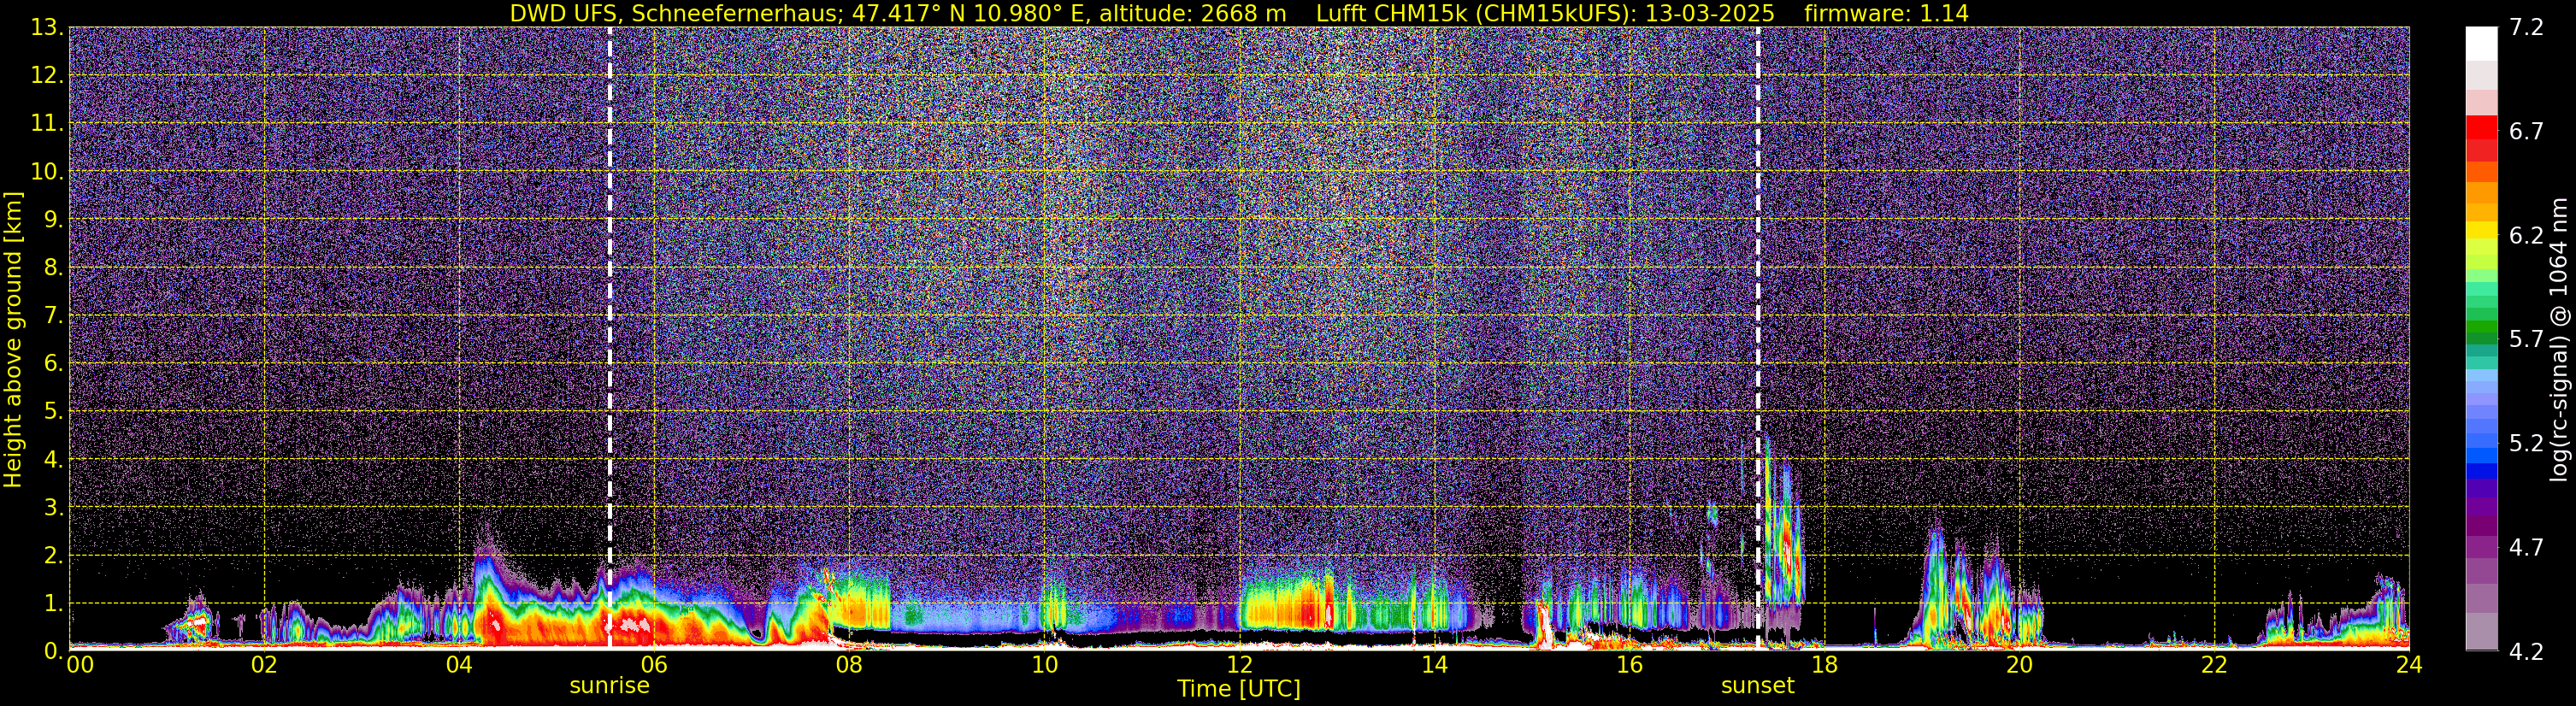Viewport: 2576px width, 706px height.
Task: Click the white swatch at colorbar top
Action: click(2481, 43)
